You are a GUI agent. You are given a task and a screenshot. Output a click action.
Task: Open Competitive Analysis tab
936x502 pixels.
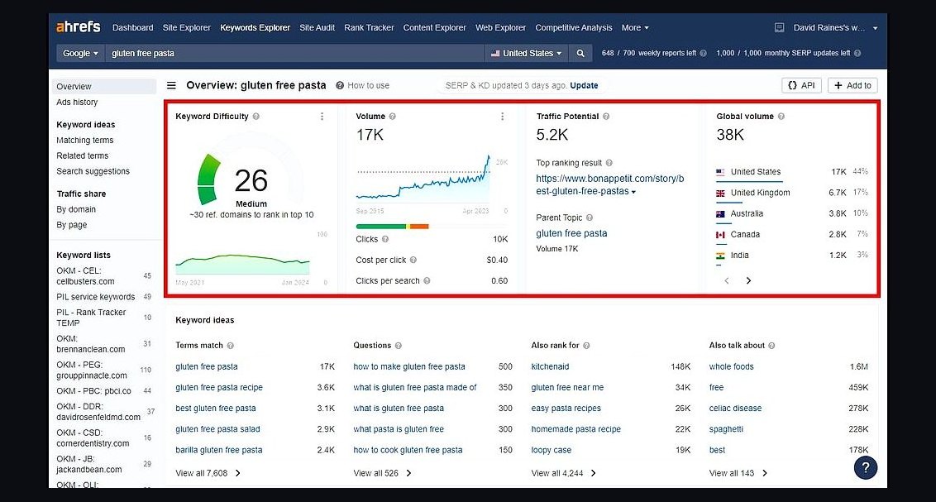click(574, 27)
